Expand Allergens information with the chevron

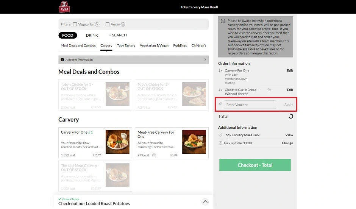(205, 59)
